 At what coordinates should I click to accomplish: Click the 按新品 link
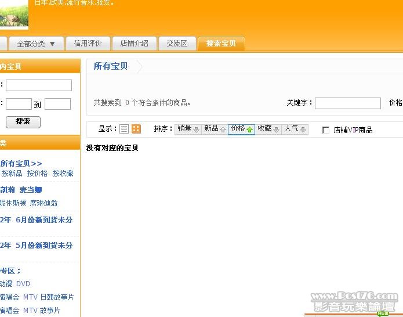12,174
